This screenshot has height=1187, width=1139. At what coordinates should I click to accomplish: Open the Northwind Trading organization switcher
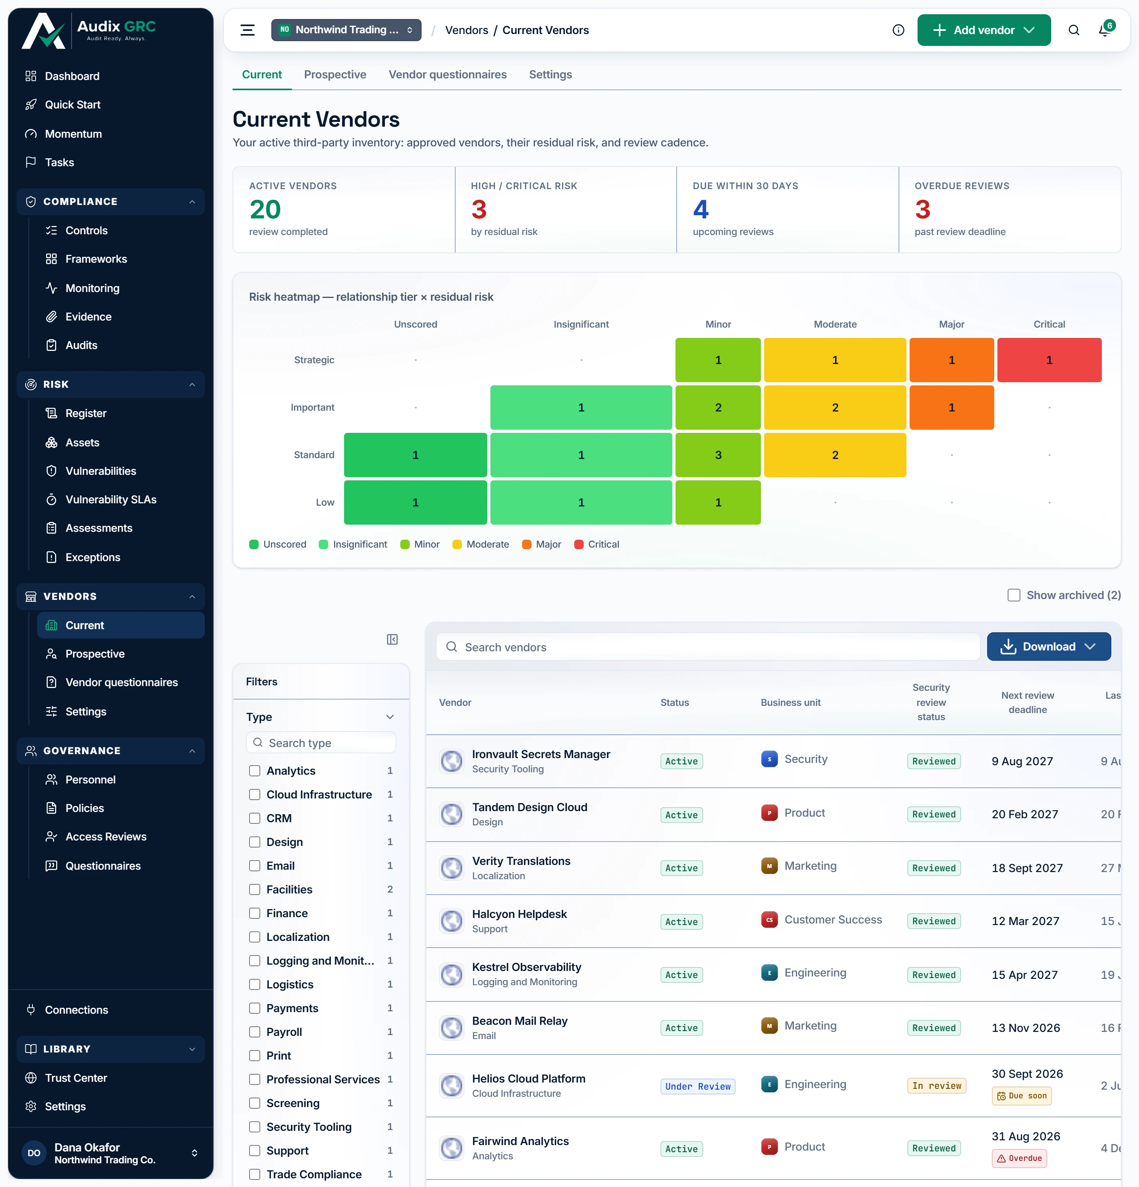coord(346,30)
